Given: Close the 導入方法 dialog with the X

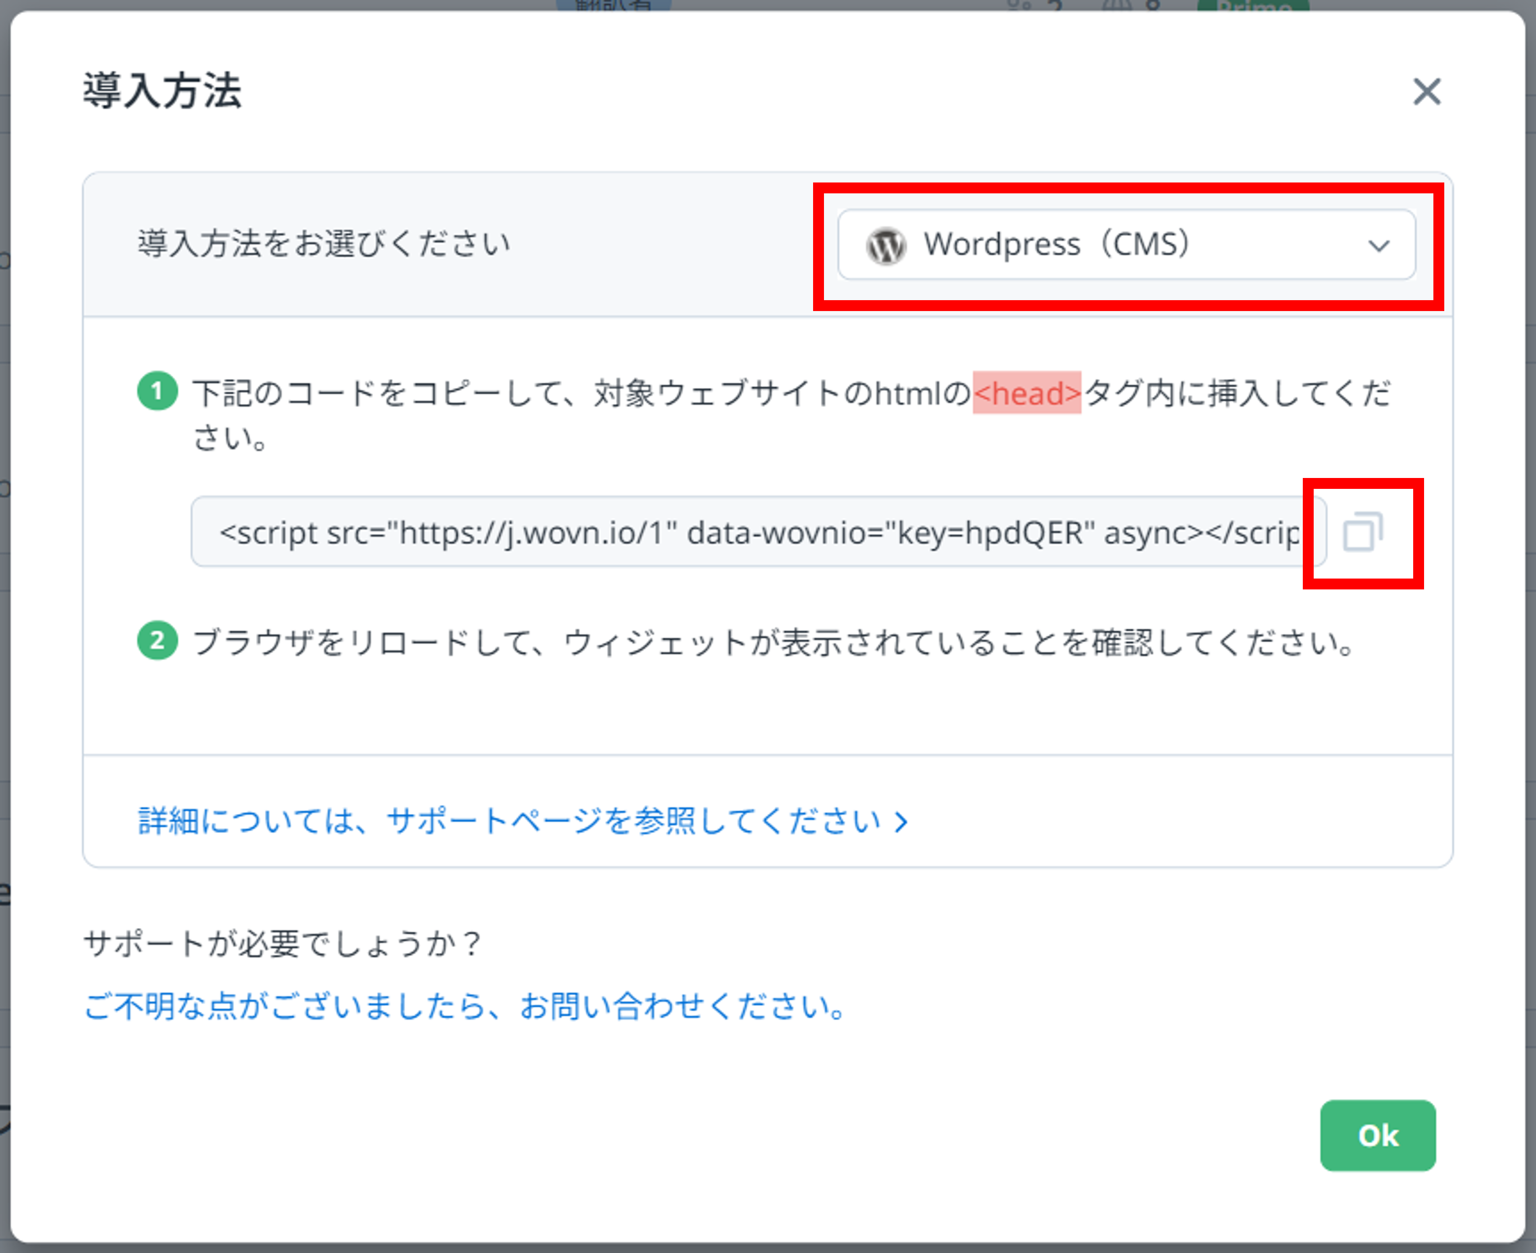Looking at the screenshot, I should [1426, 92].
